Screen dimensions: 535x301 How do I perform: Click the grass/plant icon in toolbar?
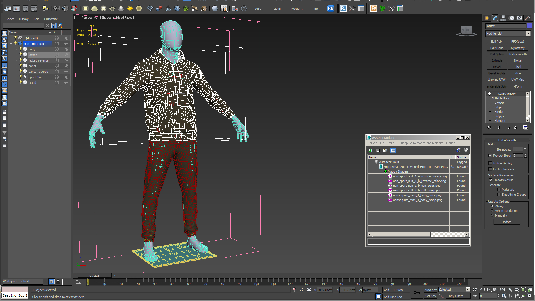click(186, 9)
